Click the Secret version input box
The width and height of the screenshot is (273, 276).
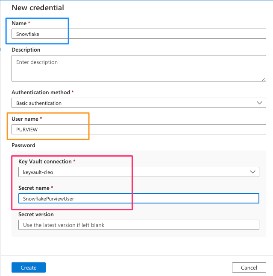coord(138,225)
